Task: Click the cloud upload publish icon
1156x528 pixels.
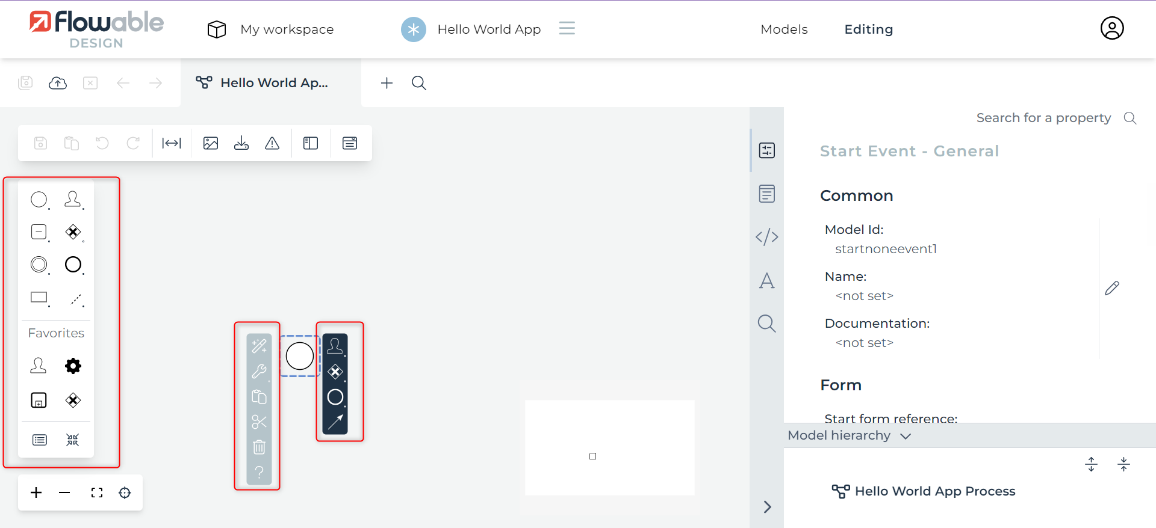Action: [x=58, y=83]
